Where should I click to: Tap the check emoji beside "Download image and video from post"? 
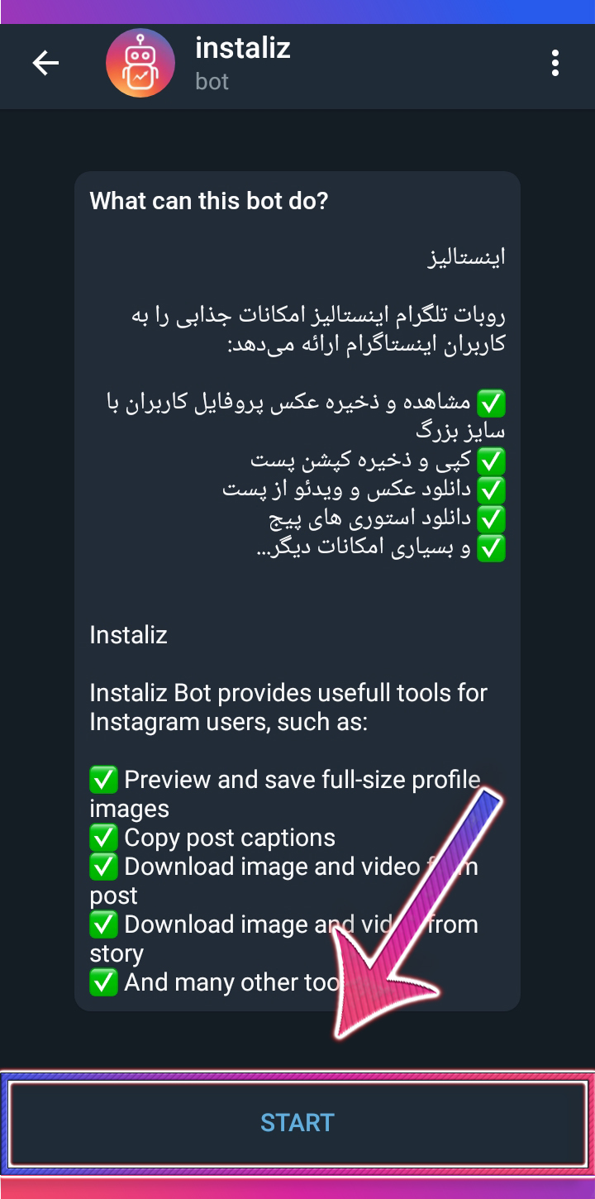click(x=103, y=867)
